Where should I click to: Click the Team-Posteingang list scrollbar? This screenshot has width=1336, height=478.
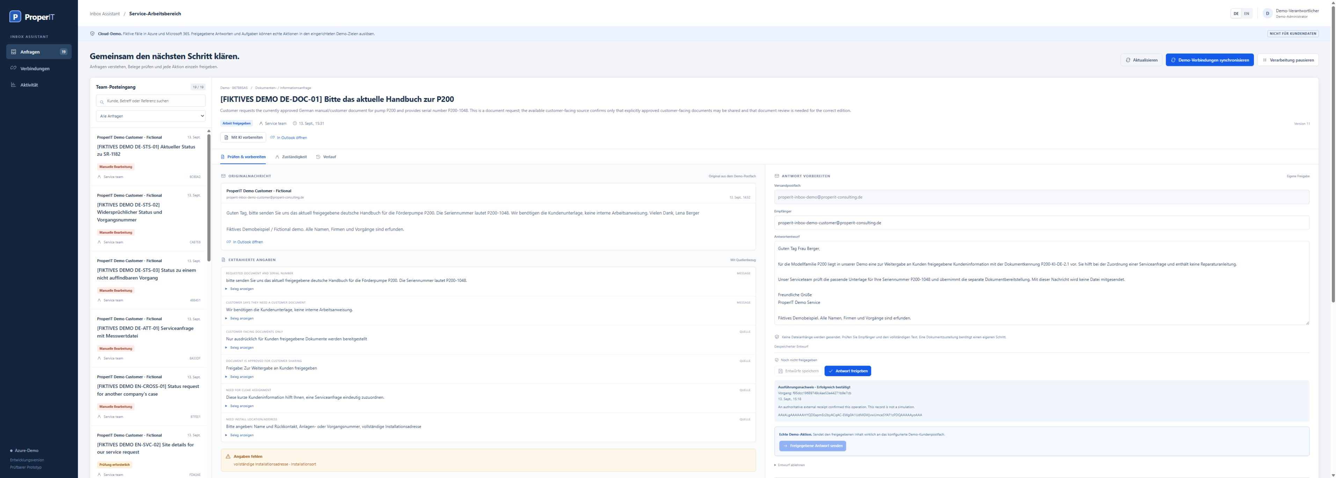click(209, 197)
